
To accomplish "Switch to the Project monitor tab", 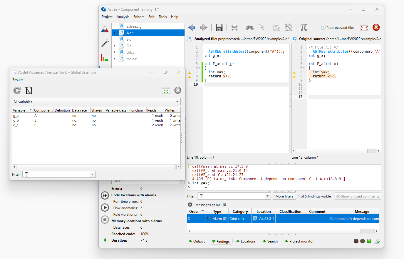I will coord(299,241).
